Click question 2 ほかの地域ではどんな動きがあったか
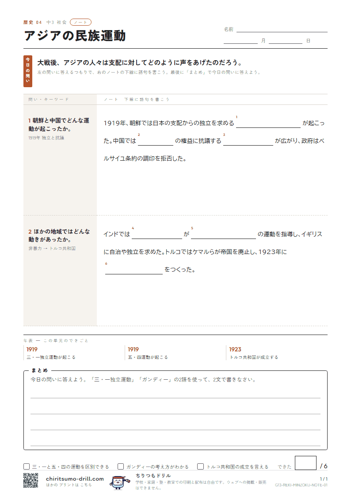This screenshot has height=497, width=351. coord(59,235)
